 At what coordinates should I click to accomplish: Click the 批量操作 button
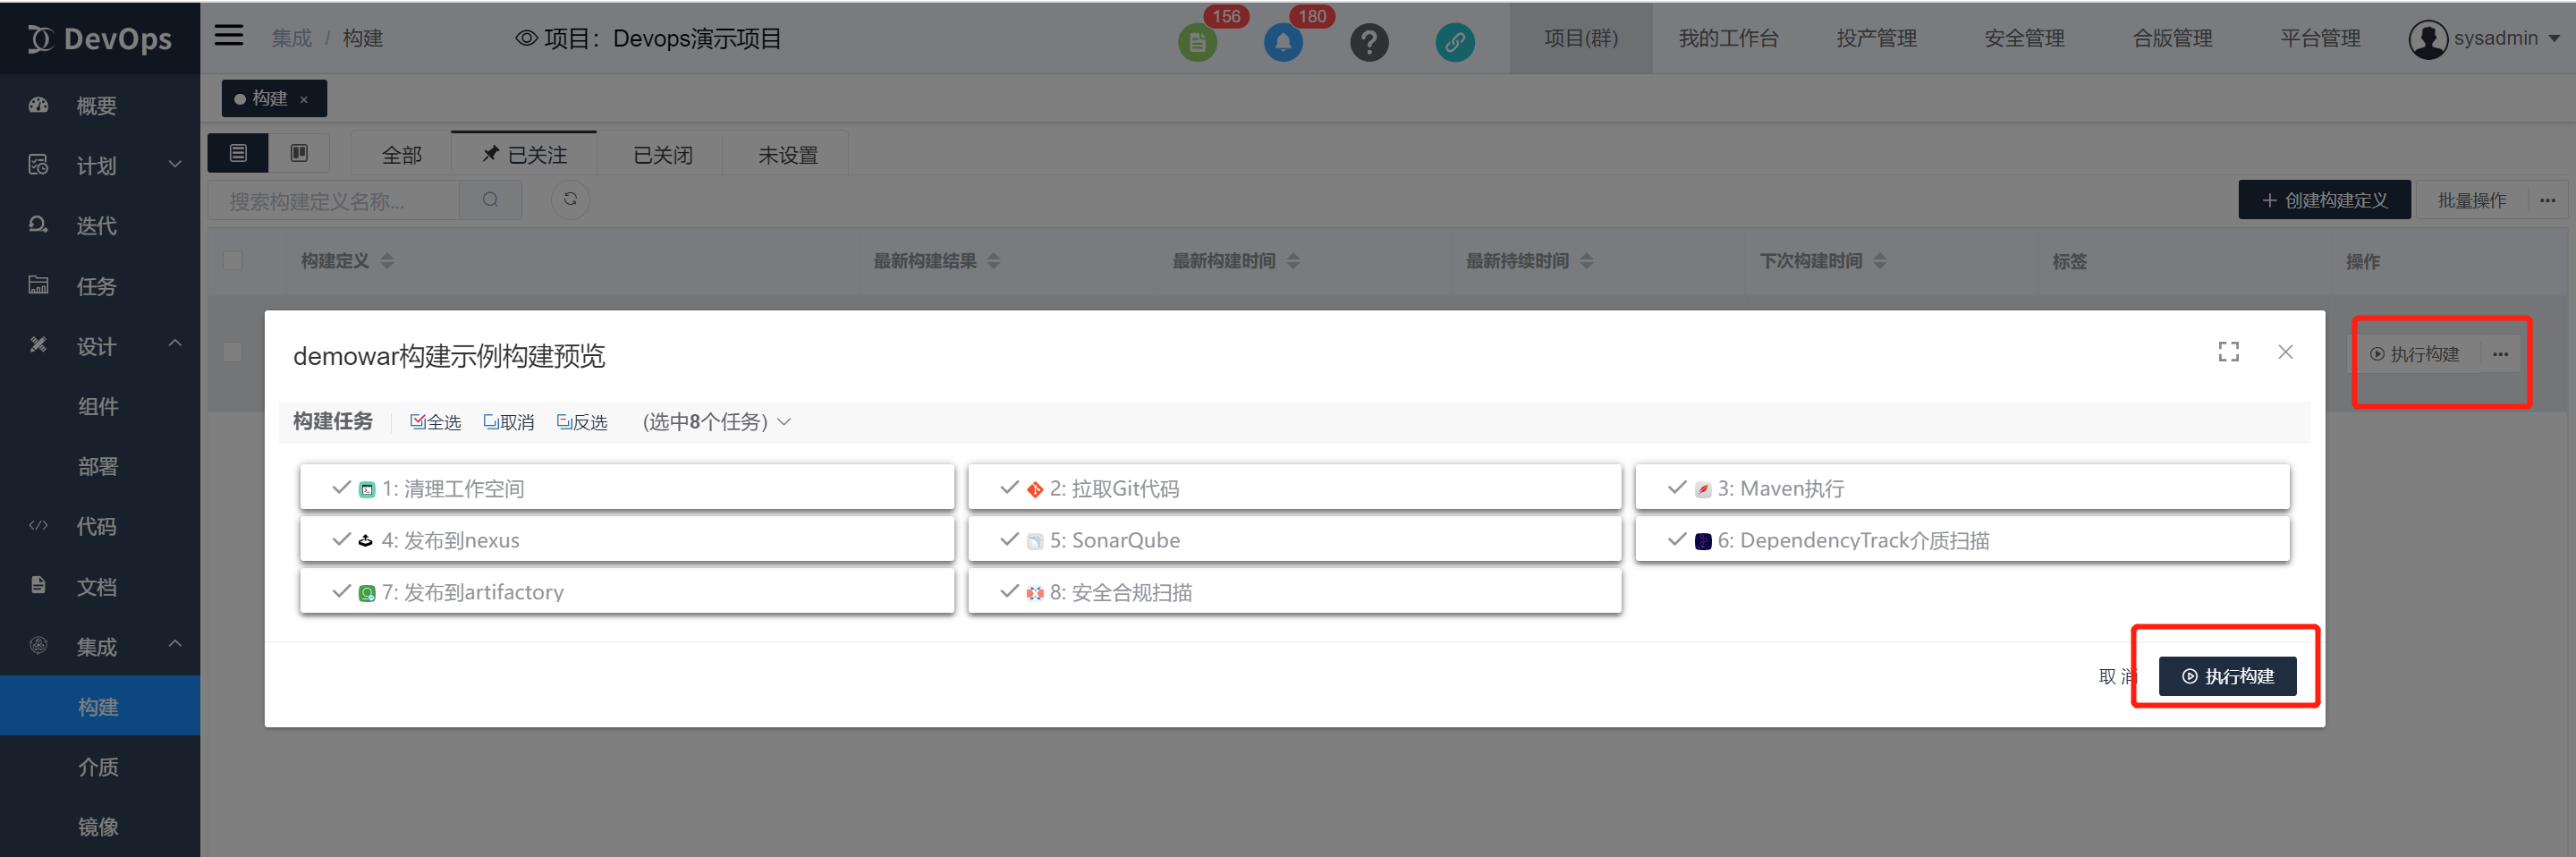(2471, 200)
